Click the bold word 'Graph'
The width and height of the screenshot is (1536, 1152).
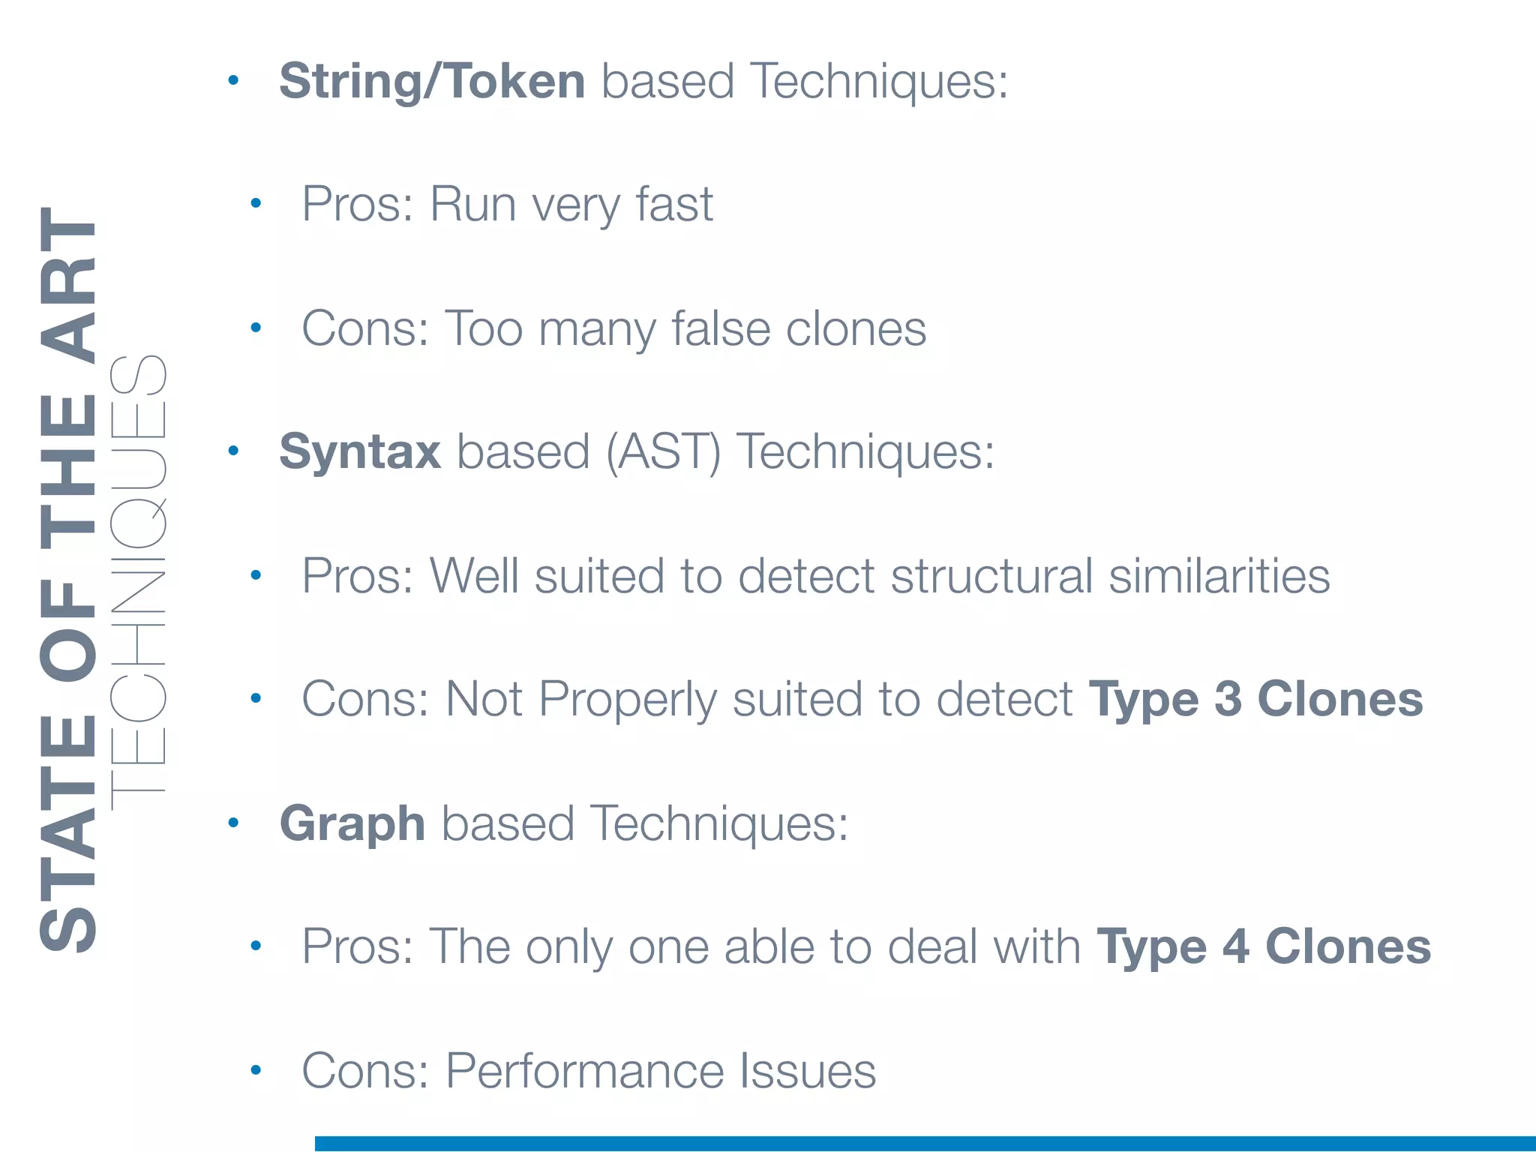click(x=352, y=823)
